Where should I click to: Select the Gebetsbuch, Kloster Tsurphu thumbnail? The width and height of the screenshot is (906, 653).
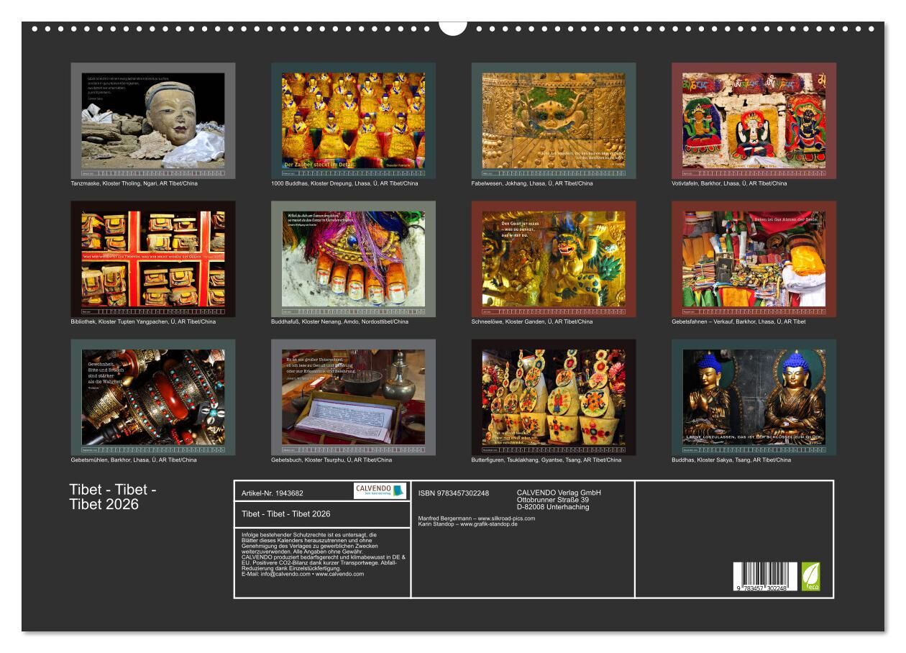point(353,397)
